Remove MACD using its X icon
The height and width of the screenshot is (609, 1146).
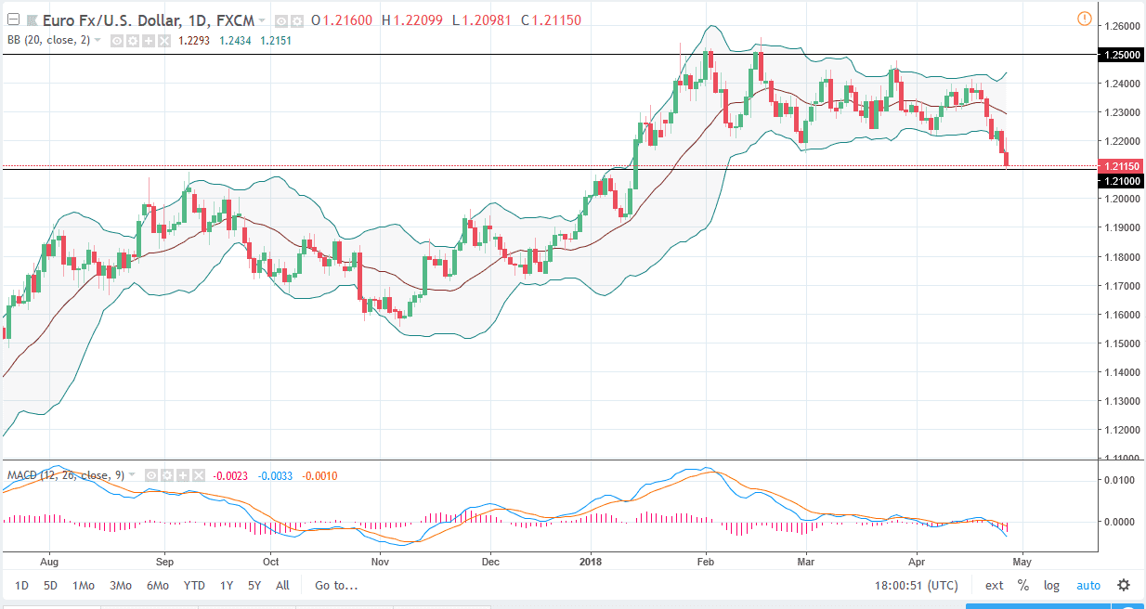coord(197,474)
